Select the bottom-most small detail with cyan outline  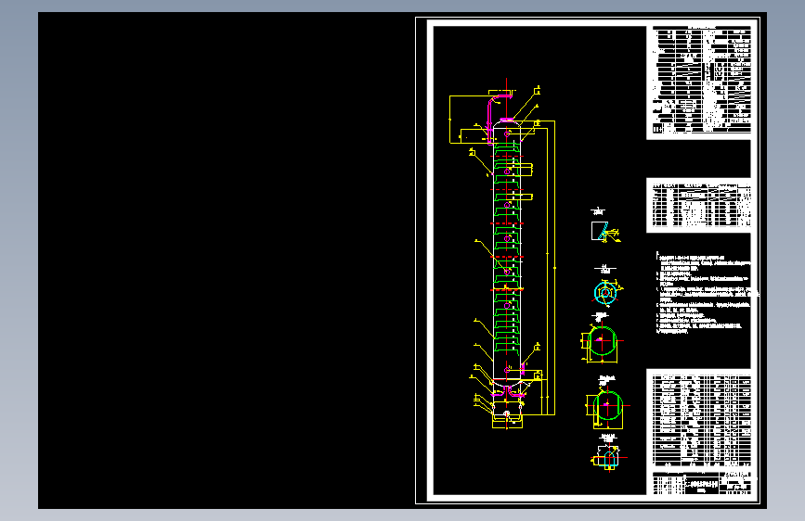608,459
